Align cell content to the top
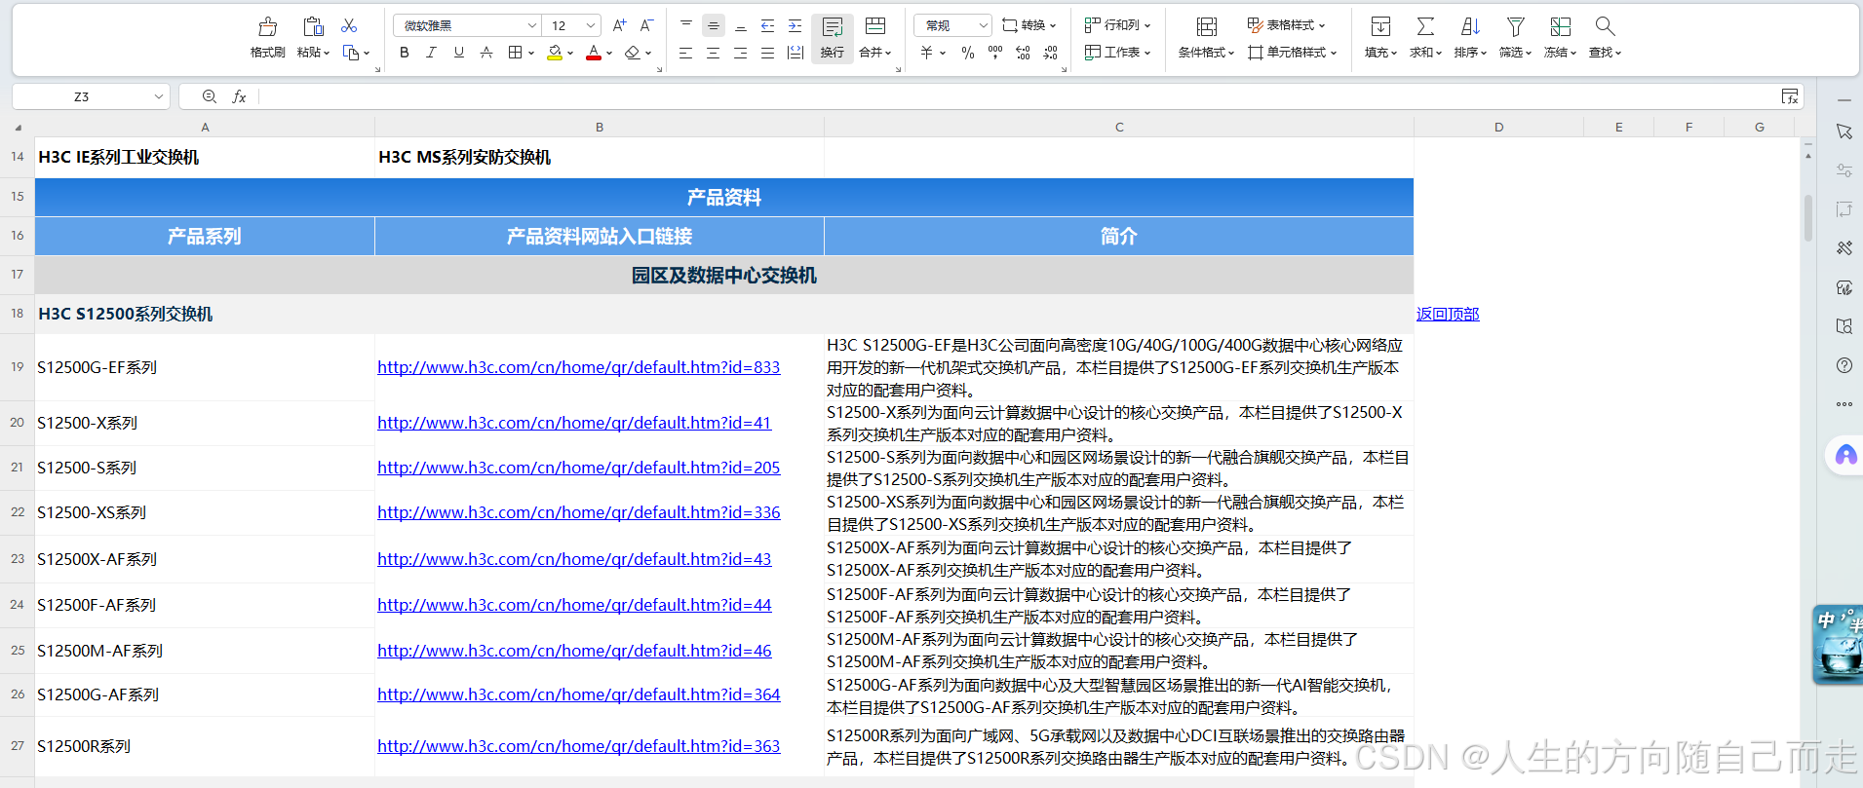This screenshot has width=1863, height=788. [x=686, y=25]
